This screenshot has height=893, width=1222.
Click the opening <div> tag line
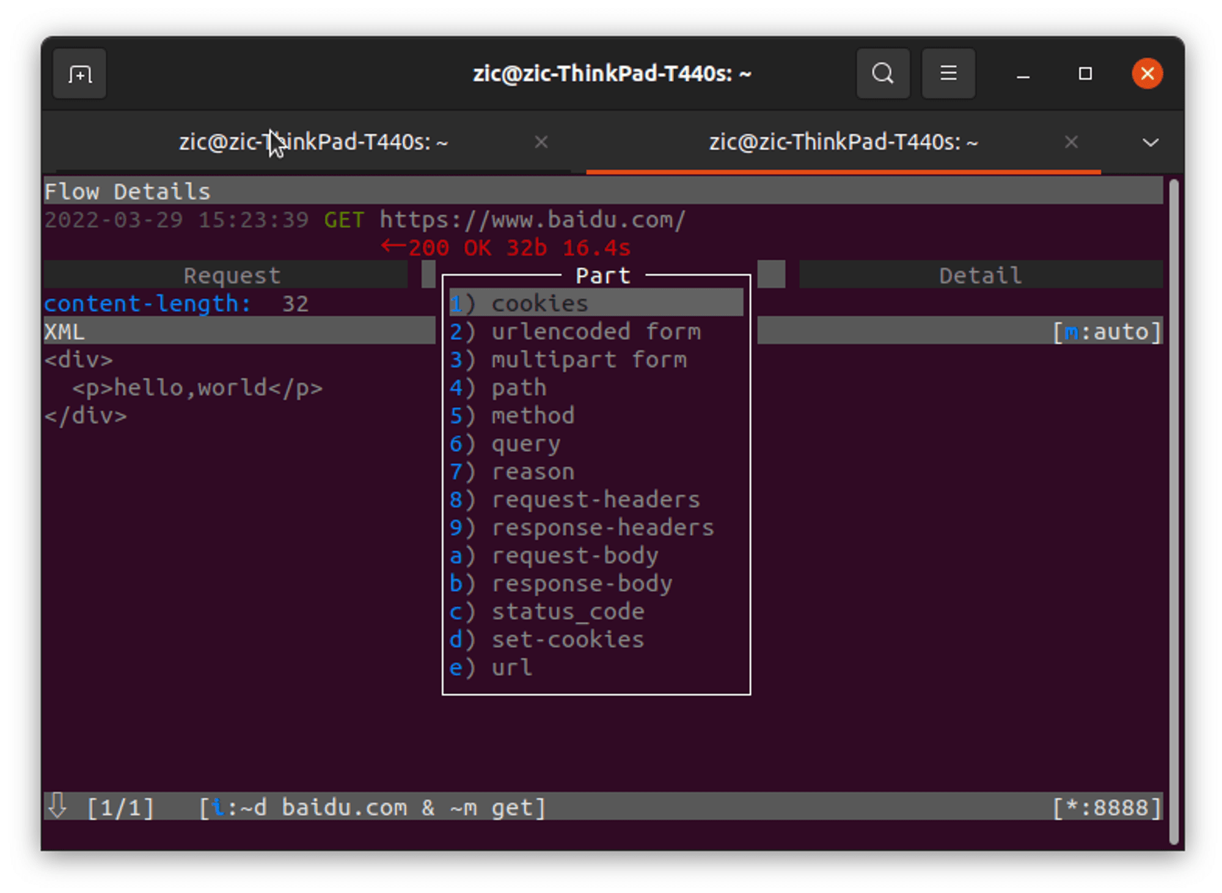click(79, 359)
